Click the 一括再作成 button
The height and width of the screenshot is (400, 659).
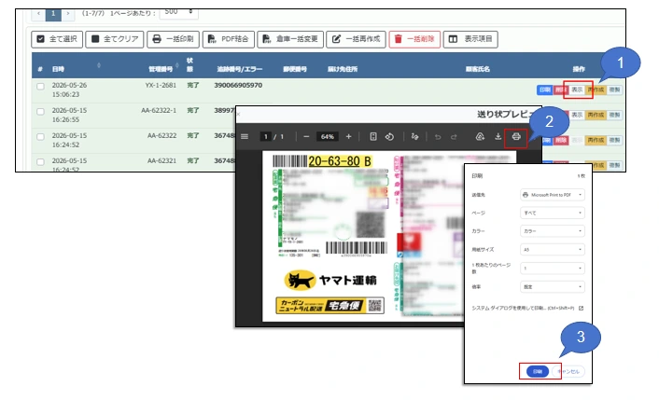tap(356, 39)
